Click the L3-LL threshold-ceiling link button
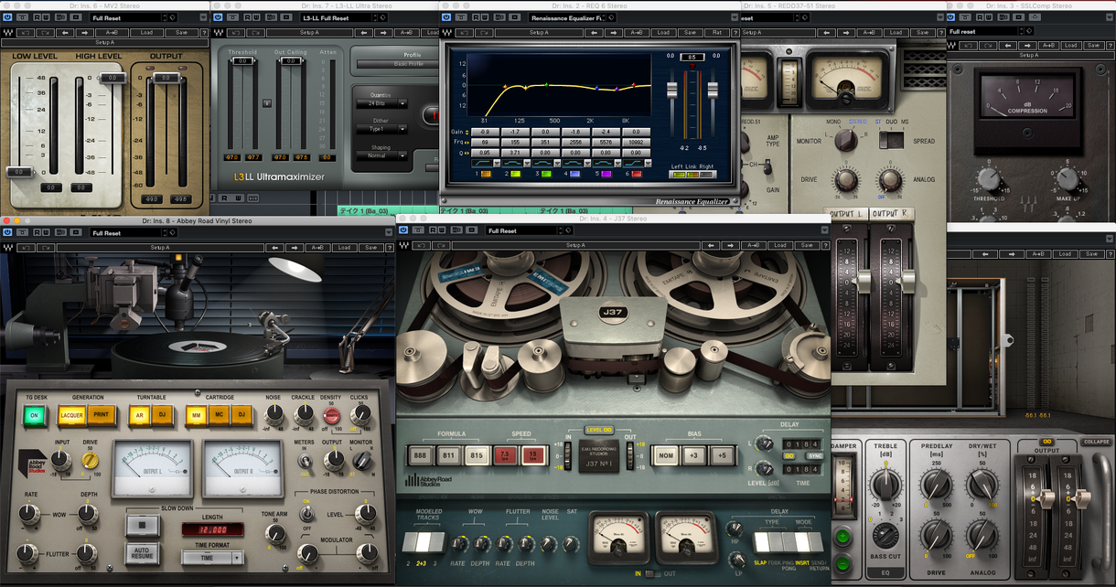The width and height of the screenshot is (1116, 587). [x=266, y=103]
